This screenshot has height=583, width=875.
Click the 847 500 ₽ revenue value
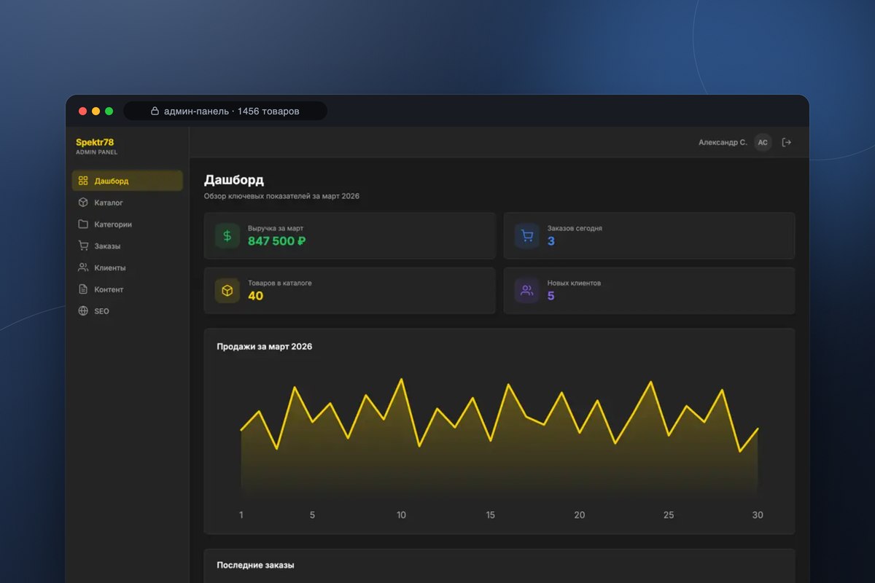point(276,241)
